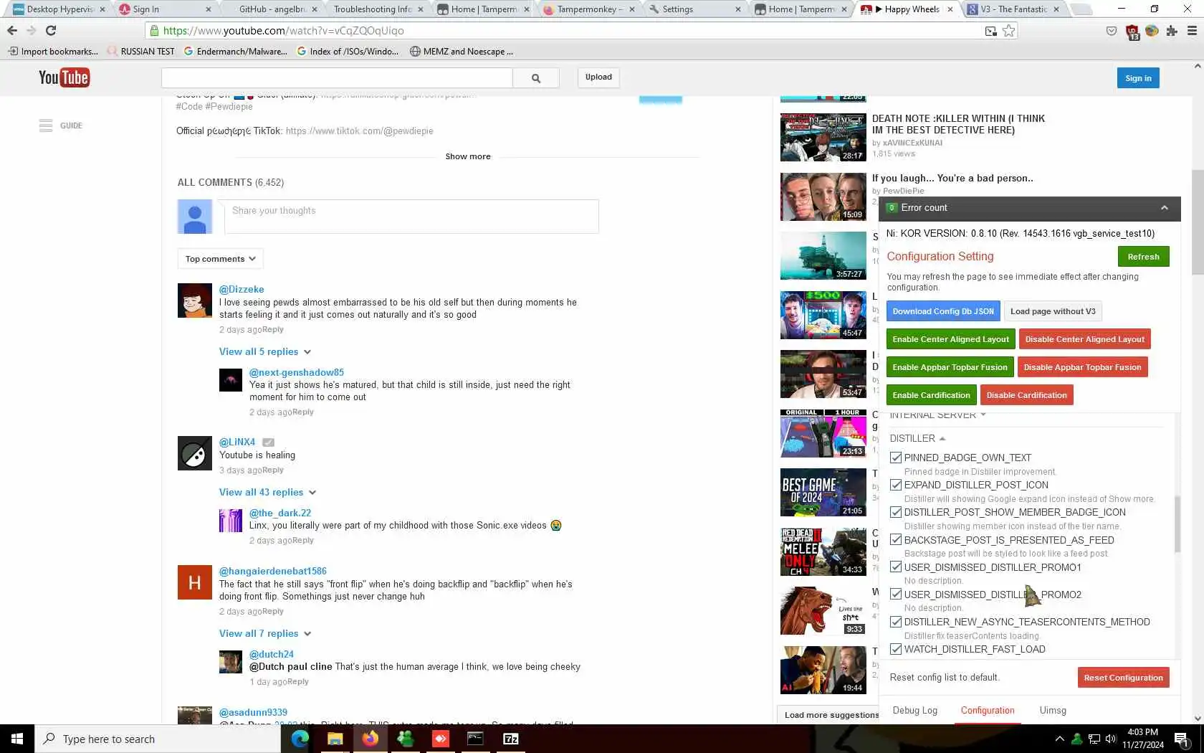The width and height of the screenshot is (1204, 753).
Task: Click the Windows Start button
Action: tap(17, 739)
